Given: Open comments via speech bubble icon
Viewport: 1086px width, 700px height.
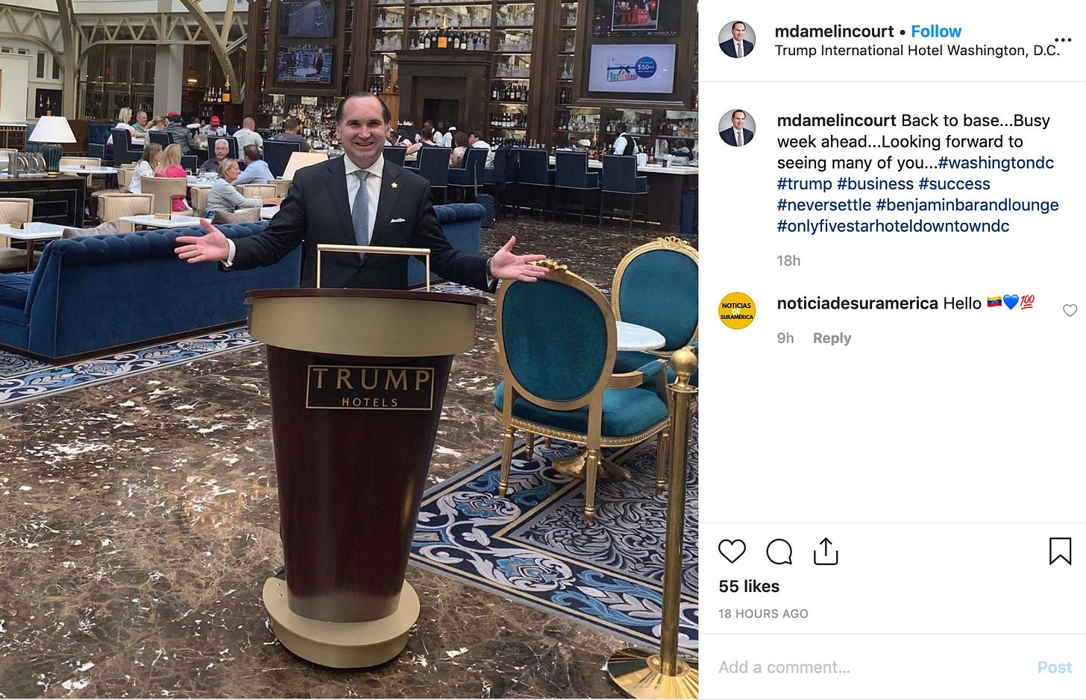Looking at the screenshot, I should 779,552.
